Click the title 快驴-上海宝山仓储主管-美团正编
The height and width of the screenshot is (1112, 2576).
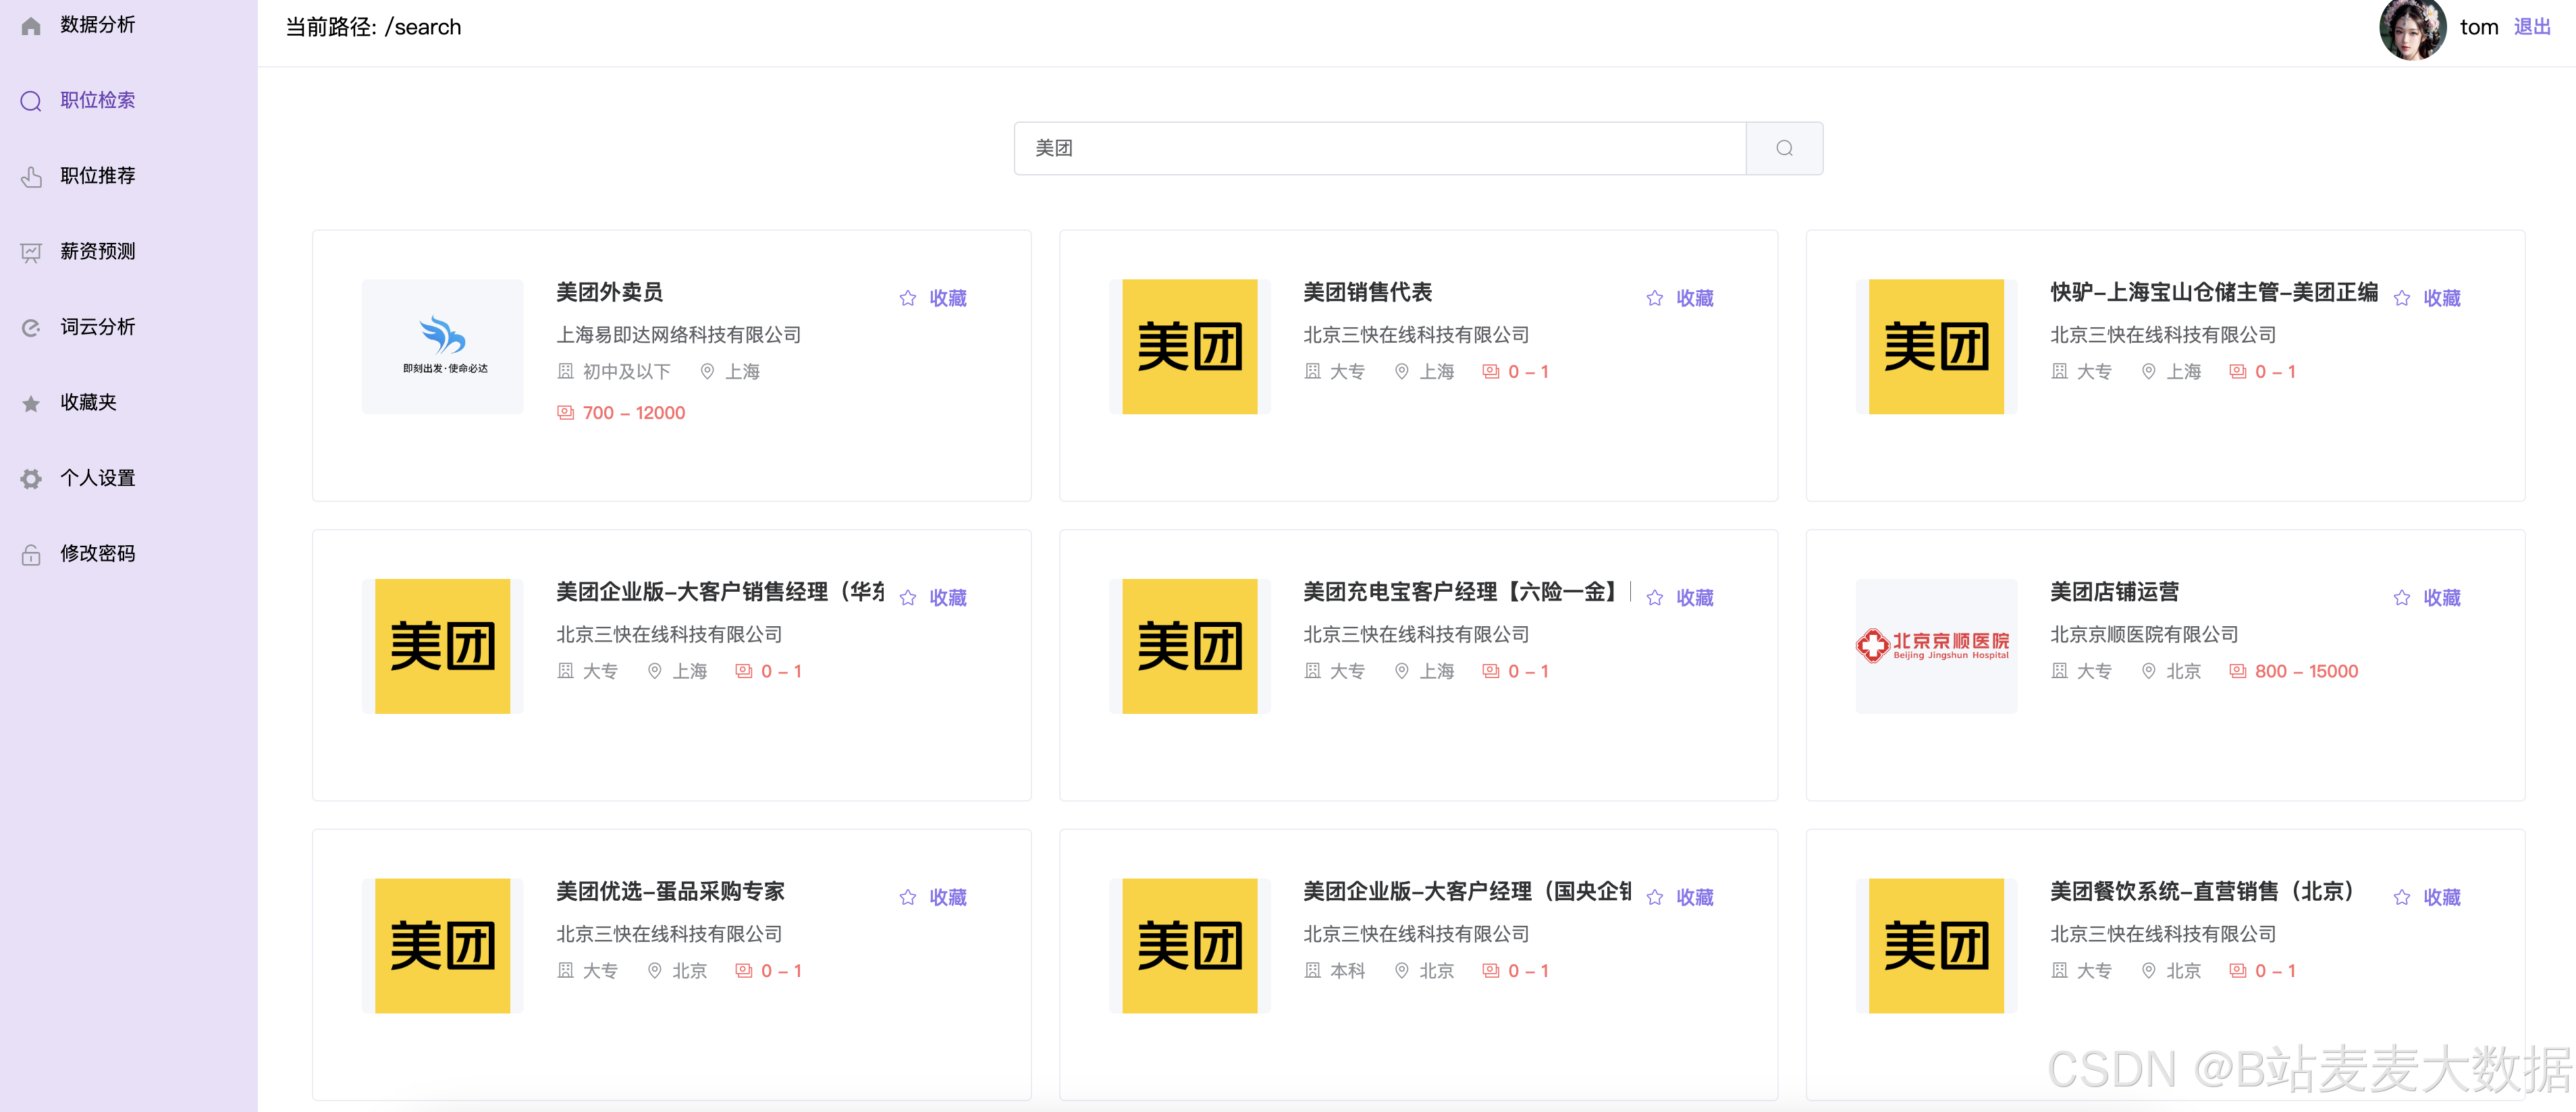click(2213, 292)
